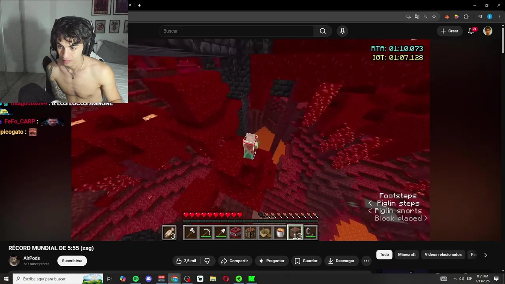Viewport: 505px width, 284px height.
Task: Click the Compartir button
Action: tap(235, 261)
